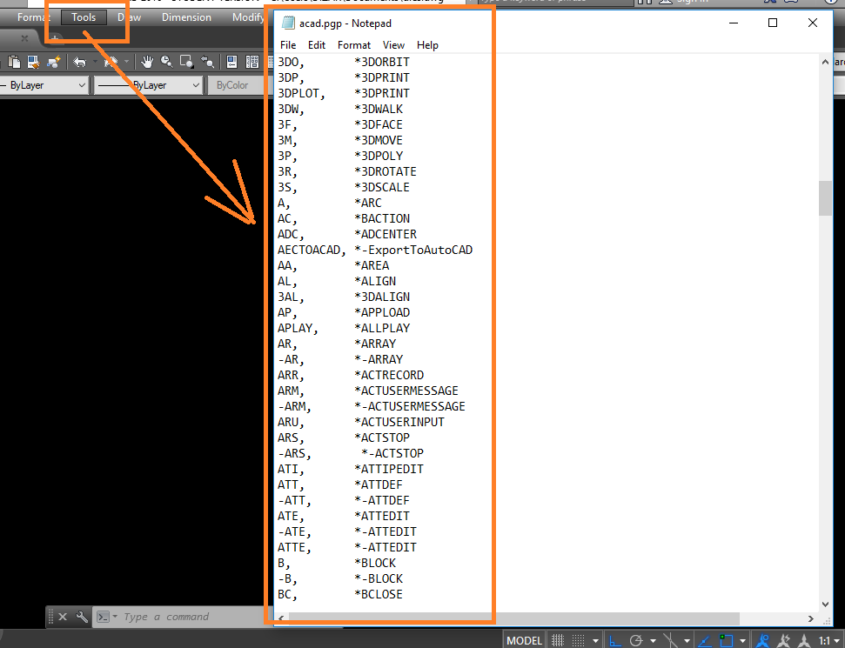Select the customization icon on the status bar

point(839,639)
